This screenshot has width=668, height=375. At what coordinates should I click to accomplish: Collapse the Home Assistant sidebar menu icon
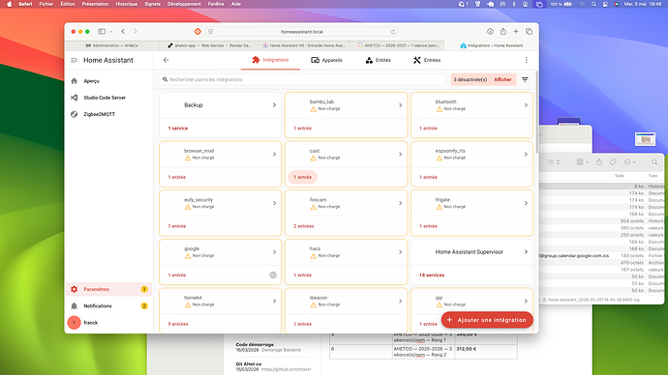tap(75, 60)
